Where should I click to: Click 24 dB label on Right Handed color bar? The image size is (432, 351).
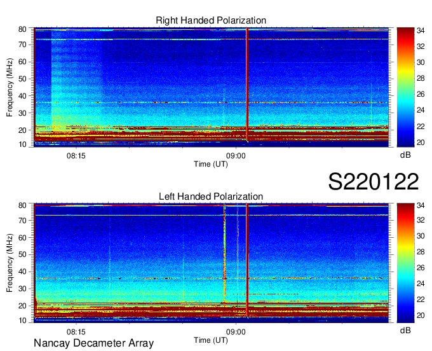click(421, 110)
